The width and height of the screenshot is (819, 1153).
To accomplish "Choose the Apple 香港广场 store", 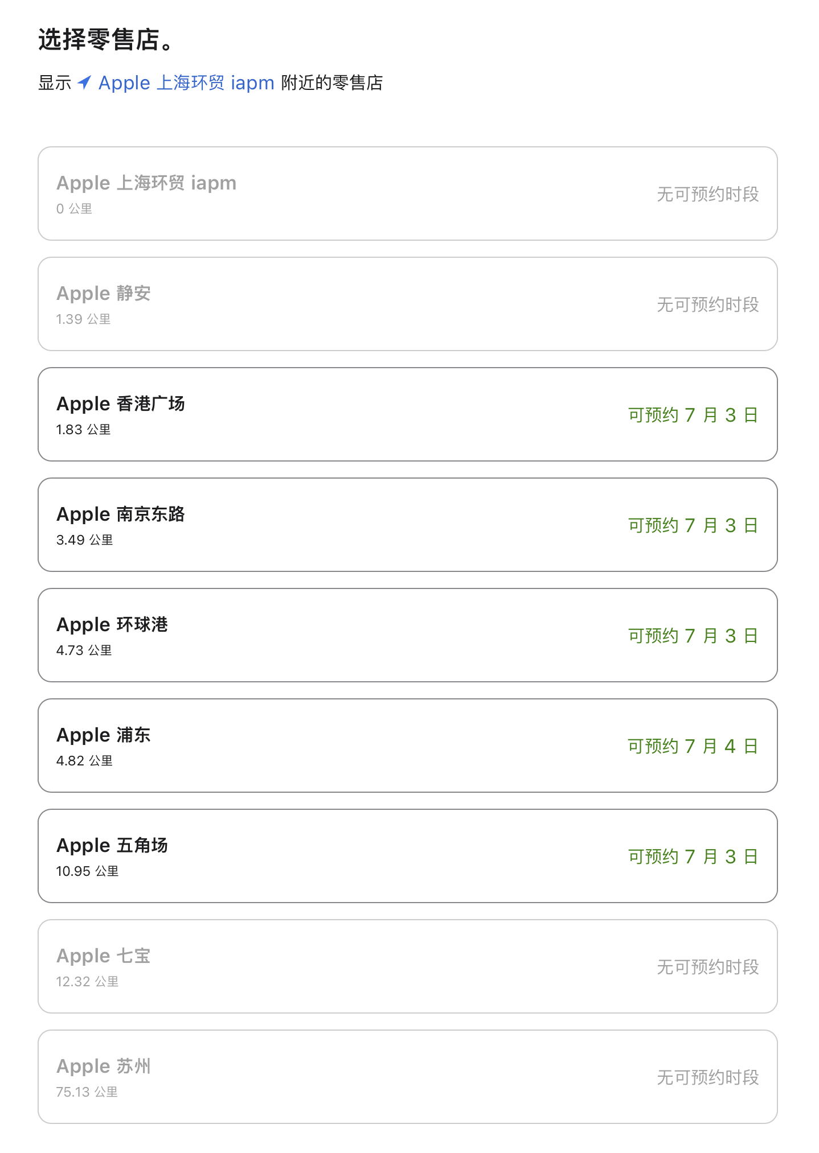I will click(407, 414).
